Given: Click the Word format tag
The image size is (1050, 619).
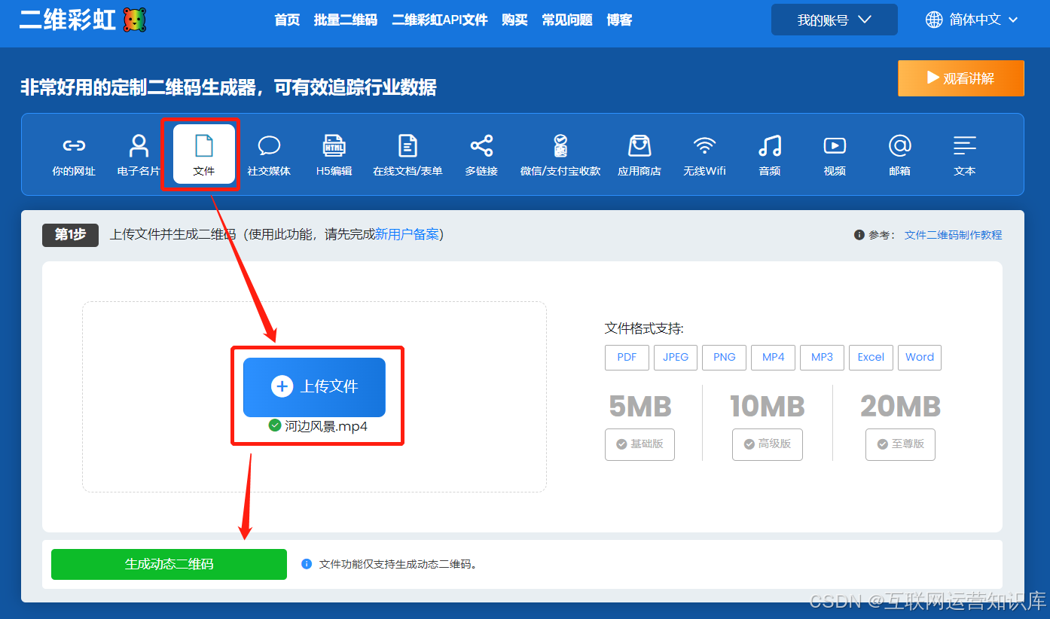Looking at the screenshot, I should 920,358.
